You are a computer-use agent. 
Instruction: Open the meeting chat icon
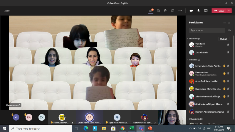point(158,11)
